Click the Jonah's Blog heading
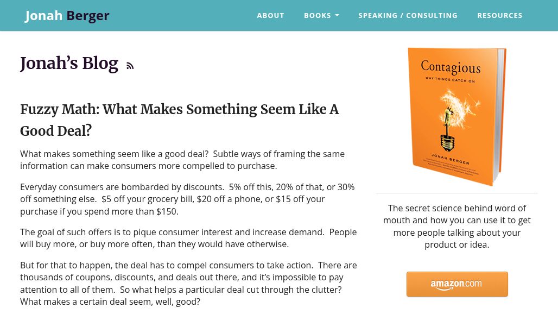The image size is (558, 314). (x=69, y=64)
